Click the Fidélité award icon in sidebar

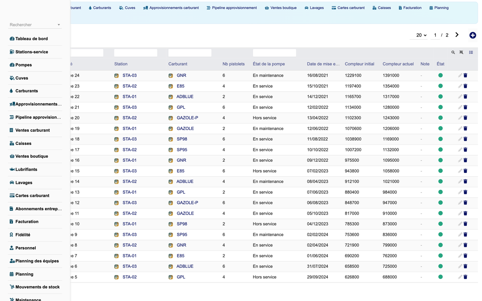click(11, 235)
